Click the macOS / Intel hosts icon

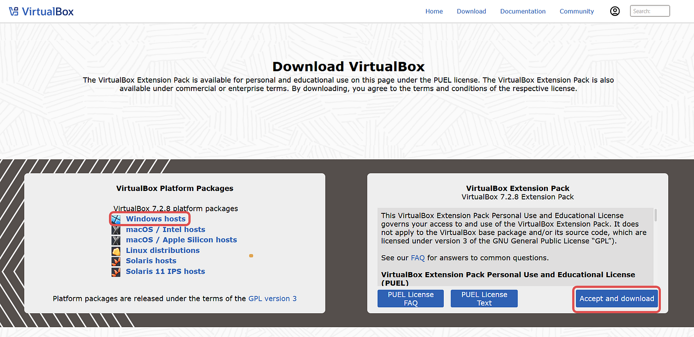pos(116,230)
